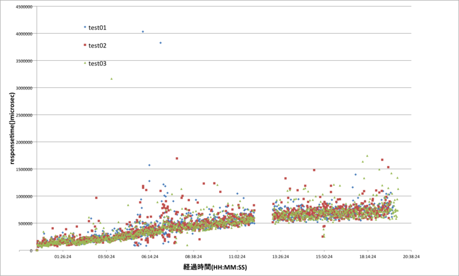Viewport: 459px width, 276px height.
Task: Click the 3000000 y-axis label
Action: [x=24, y=88]
